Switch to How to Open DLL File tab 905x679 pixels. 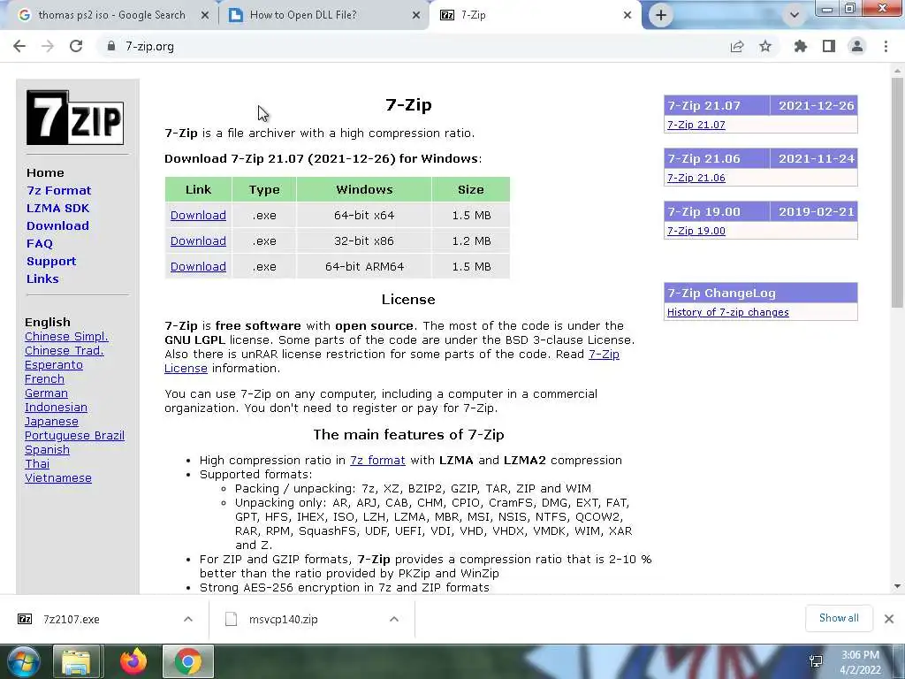point(323,16)
